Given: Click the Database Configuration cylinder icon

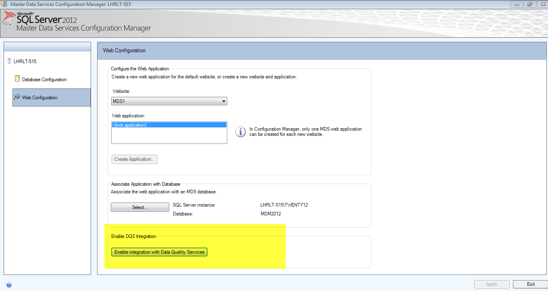Looking at the screenshot, I should (x=17, y=79).
